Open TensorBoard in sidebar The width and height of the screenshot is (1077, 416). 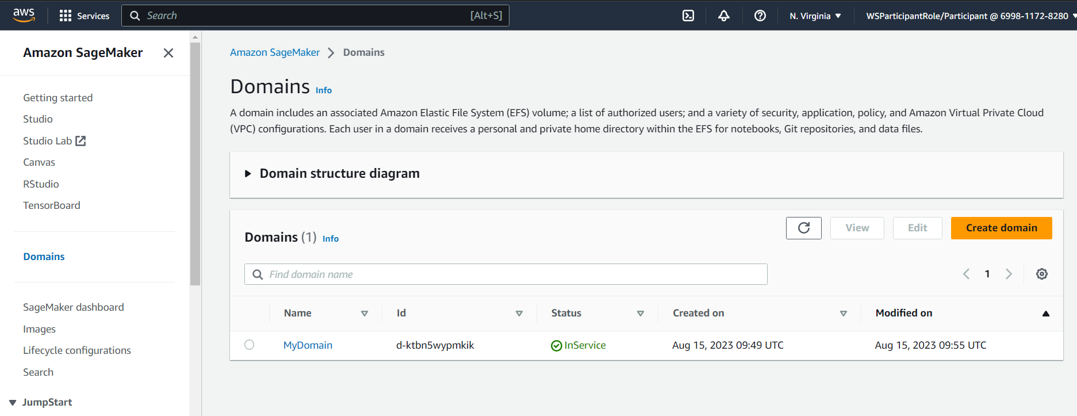point(52,205)
